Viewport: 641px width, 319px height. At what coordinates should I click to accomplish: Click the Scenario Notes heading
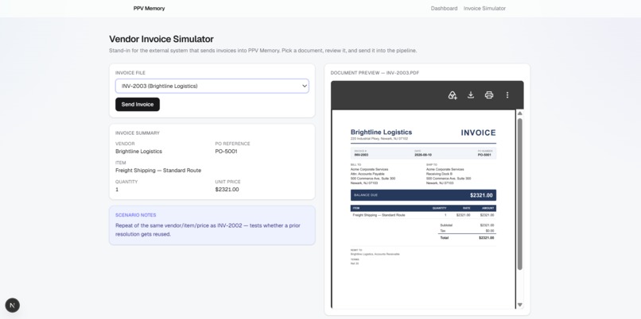tap(136, 215)
